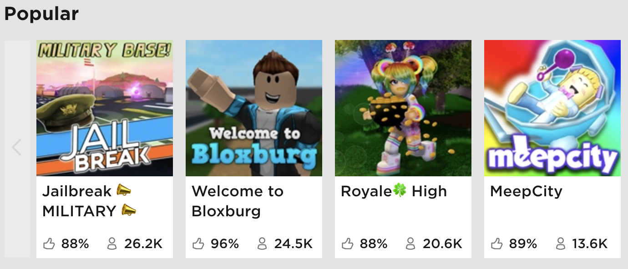Click the 96% rating on Bloxburg
Image resolution: width=628 pixels, height=269 pixels.
225,244
